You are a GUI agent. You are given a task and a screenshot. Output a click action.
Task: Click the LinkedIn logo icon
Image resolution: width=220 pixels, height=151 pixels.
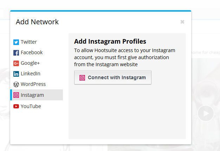(x=16, y=74)
